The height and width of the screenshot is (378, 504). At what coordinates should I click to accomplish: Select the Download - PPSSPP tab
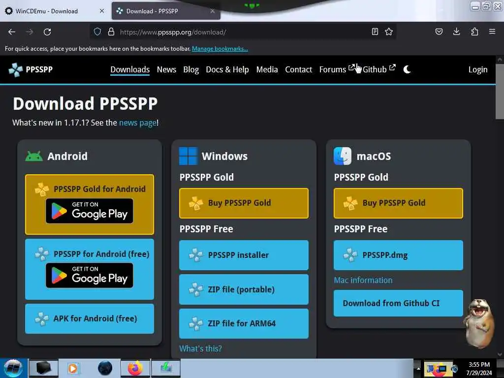click(152, 11)
